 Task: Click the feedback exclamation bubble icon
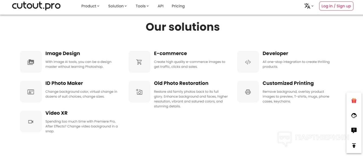[354, 130]
